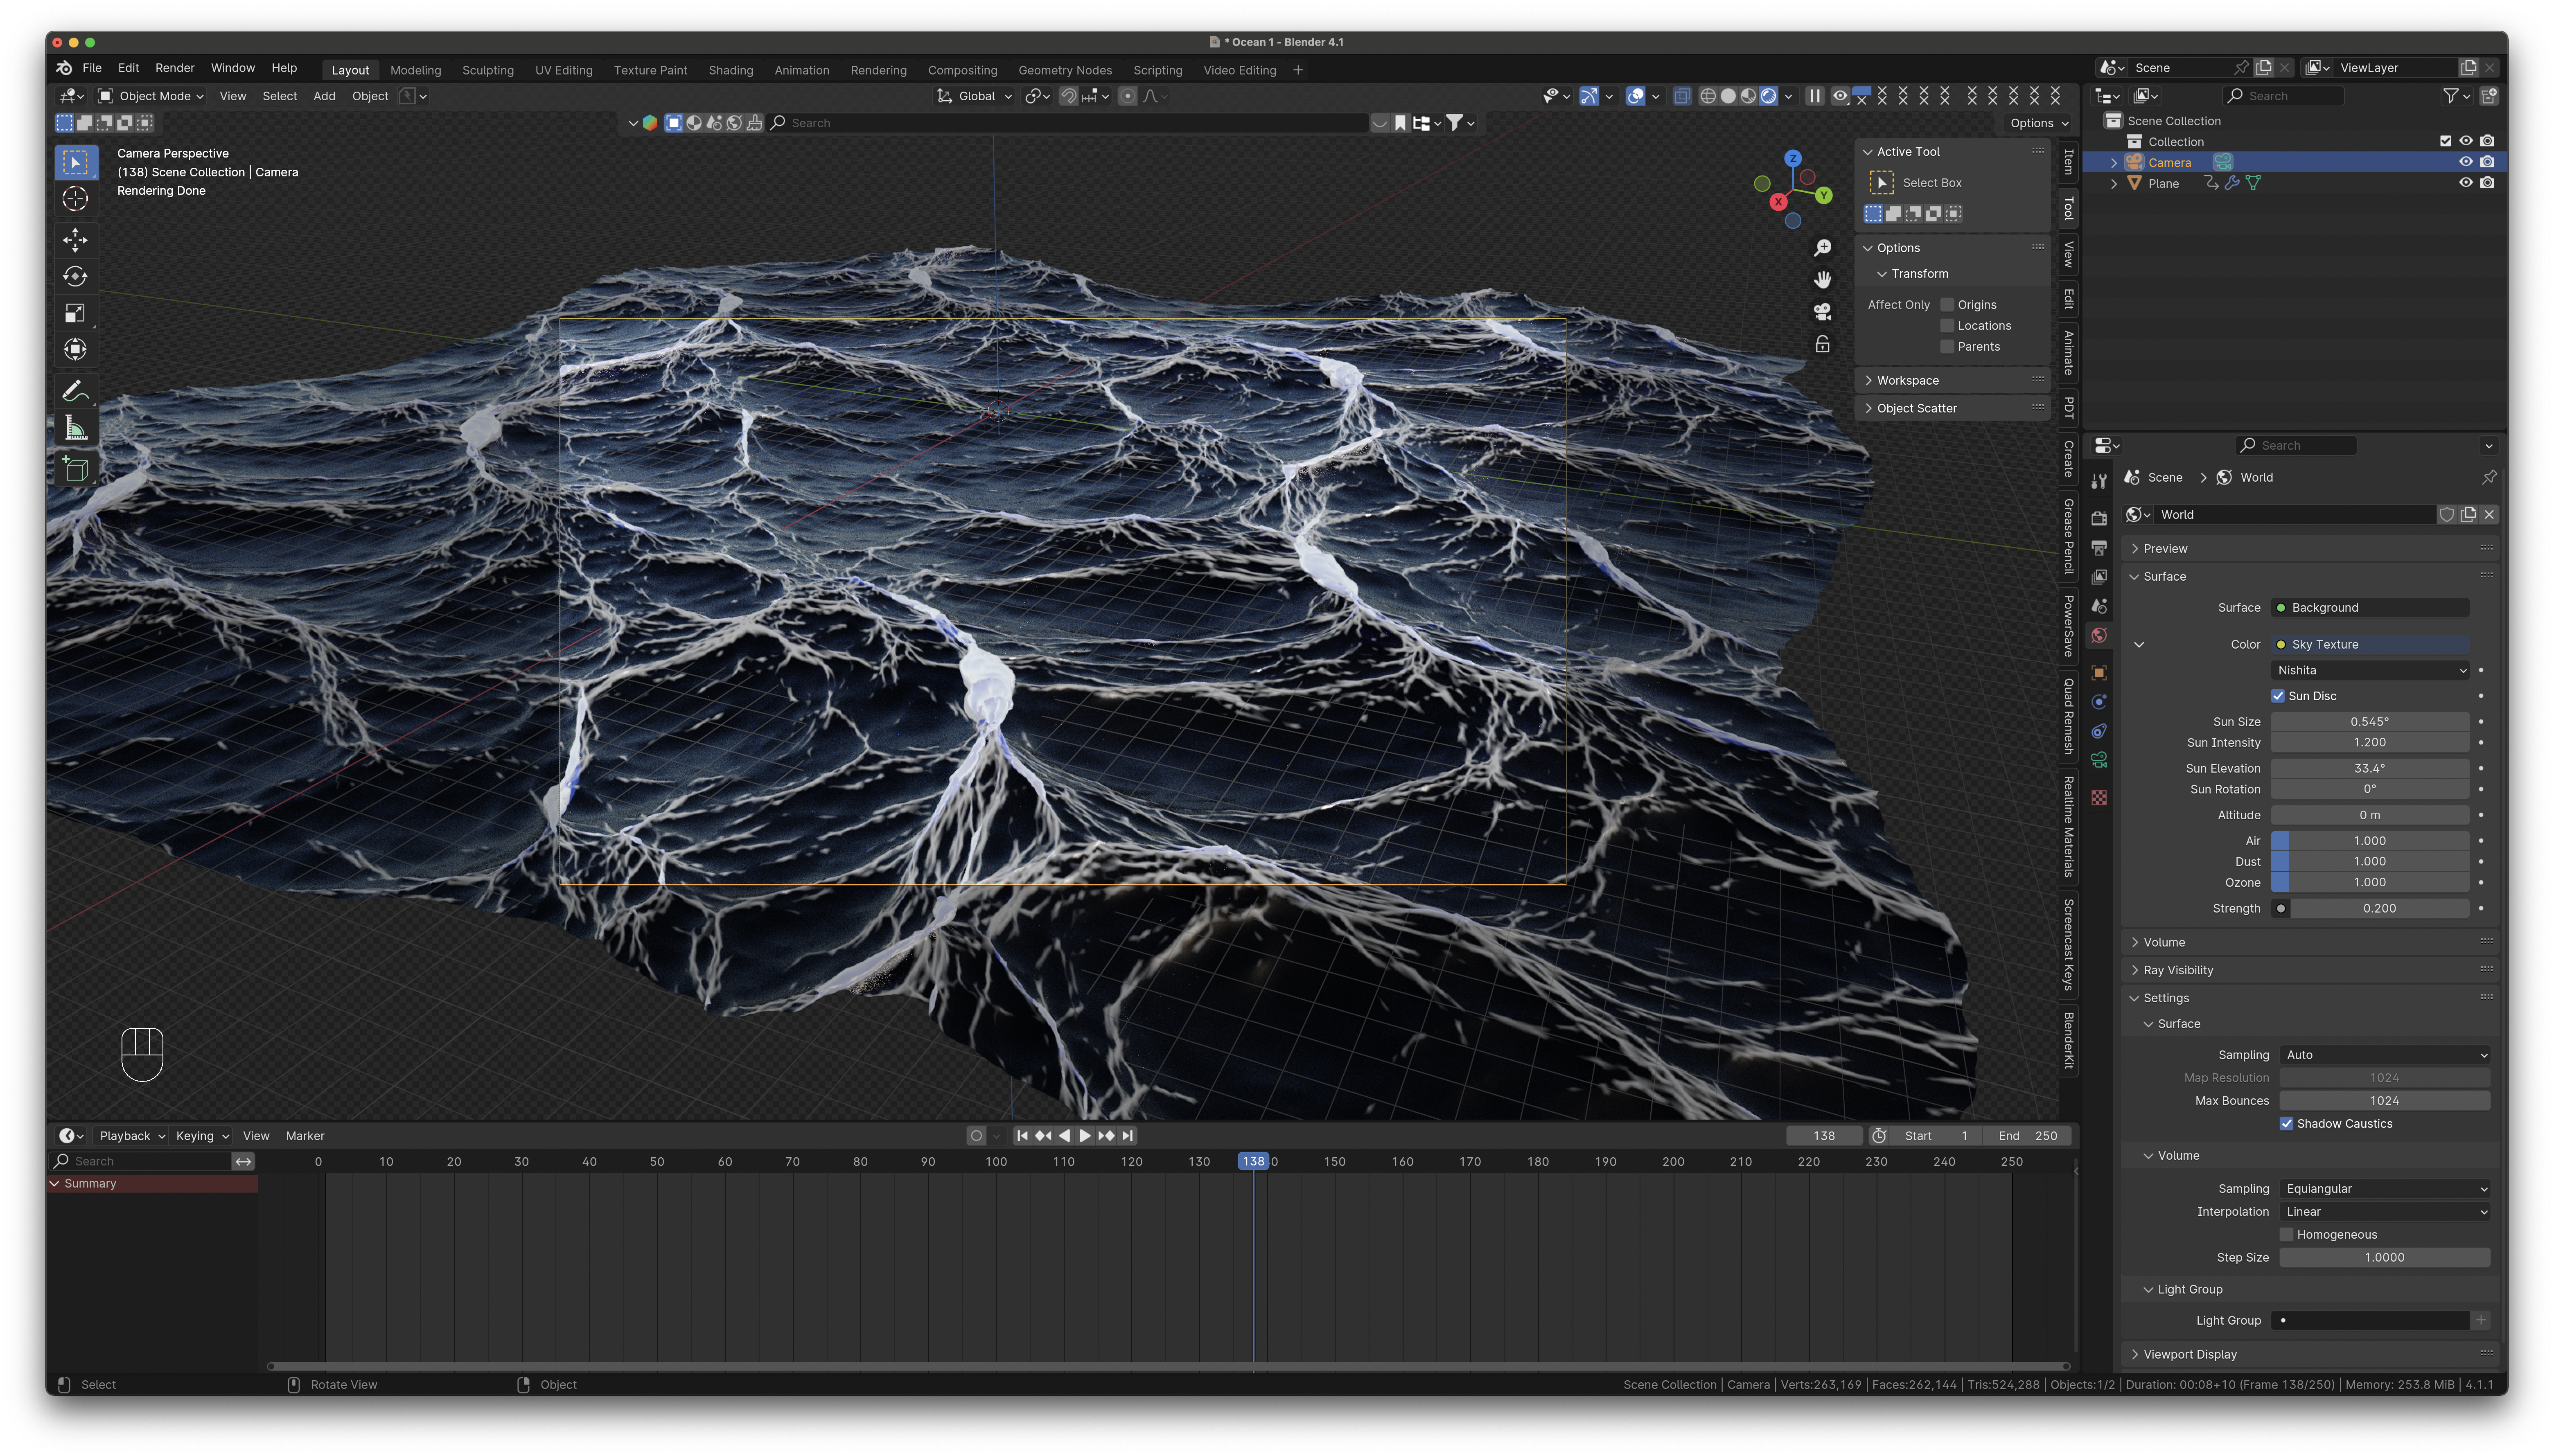Click the lock camera to view icon

pos(1823,344)
